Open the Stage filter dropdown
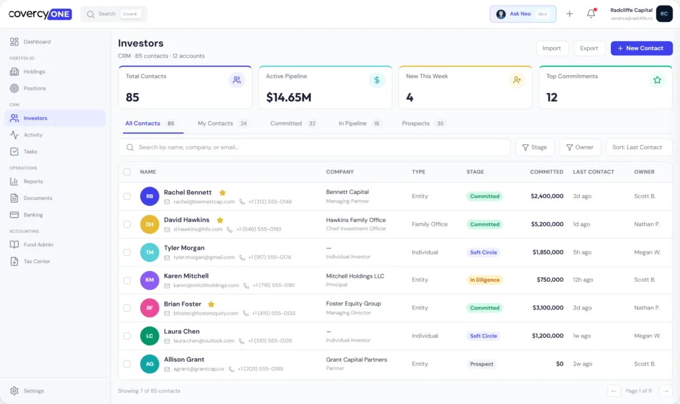 pos(535,147)
